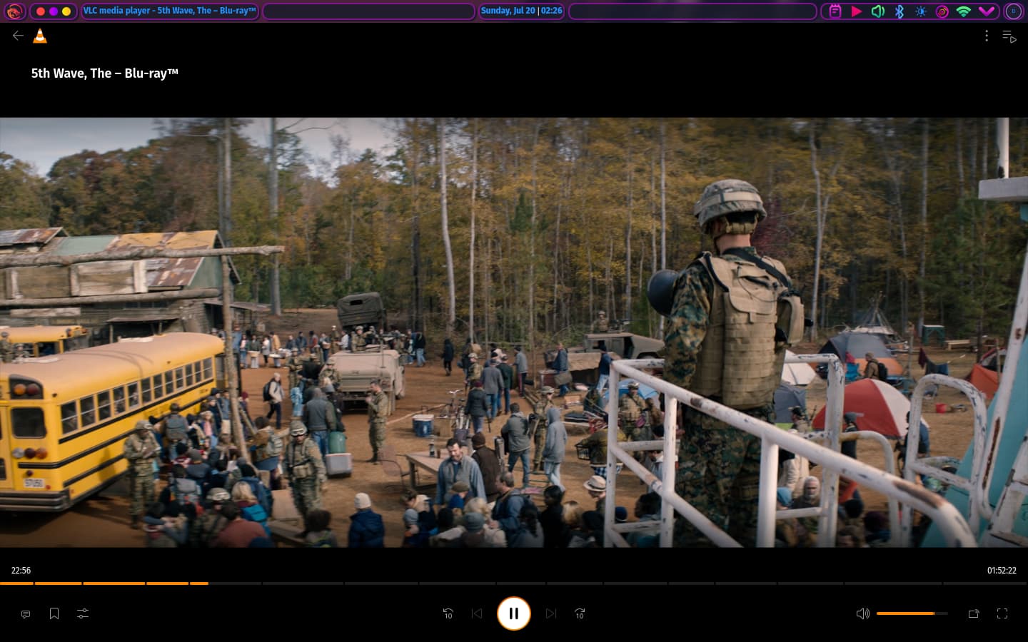Screen dimensions: 1028x642
Task: Pause the movie
Action: (514, 613)
